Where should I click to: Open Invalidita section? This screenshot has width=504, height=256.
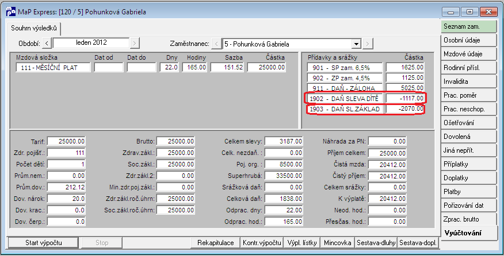469,82
